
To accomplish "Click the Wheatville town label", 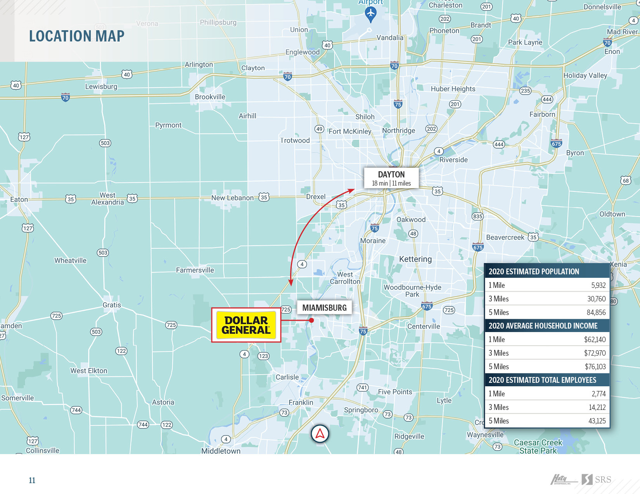I will coord(70,260).
